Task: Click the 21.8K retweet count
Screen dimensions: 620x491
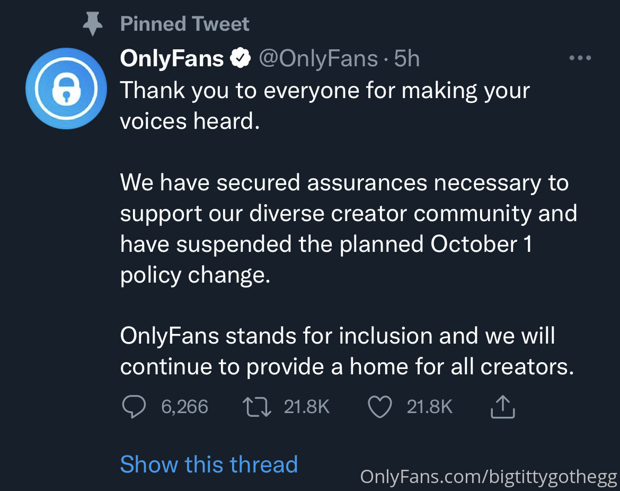Action: point(307,407)
